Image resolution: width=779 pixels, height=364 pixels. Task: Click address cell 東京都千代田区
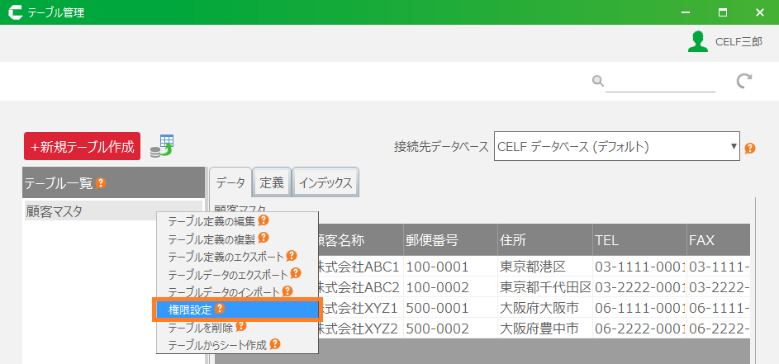click(x=544, y=287)
